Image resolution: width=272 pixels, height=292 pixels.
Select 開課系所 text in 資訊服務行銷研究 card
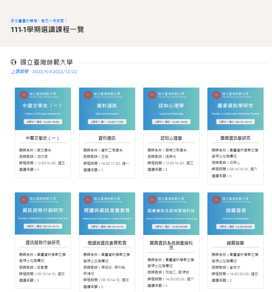pos(43,257)
